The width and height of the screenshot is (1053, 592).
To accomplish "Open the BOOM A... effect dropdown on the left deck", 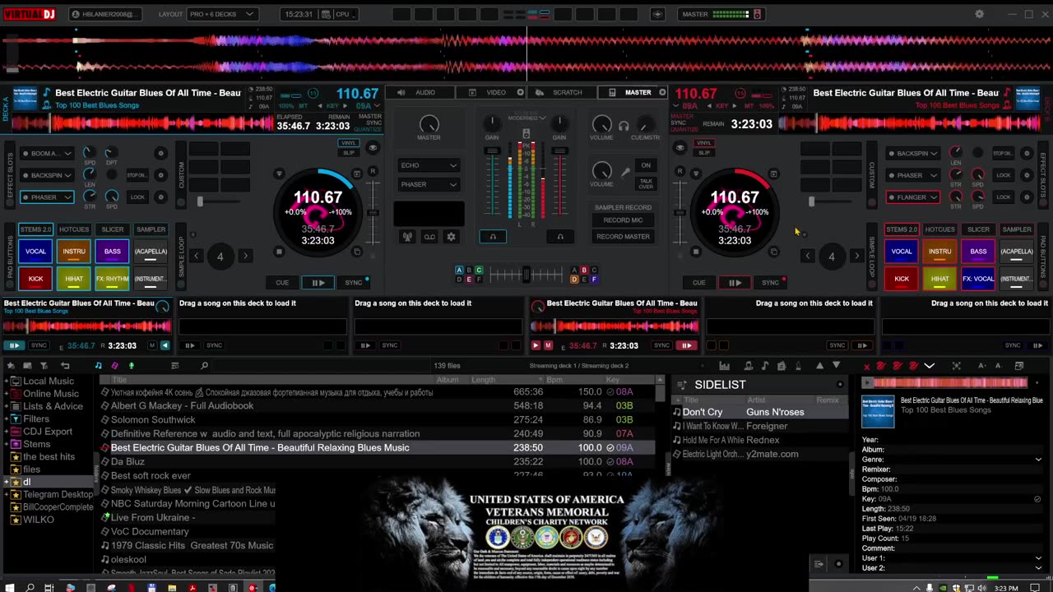I will [x=47, y=153].
